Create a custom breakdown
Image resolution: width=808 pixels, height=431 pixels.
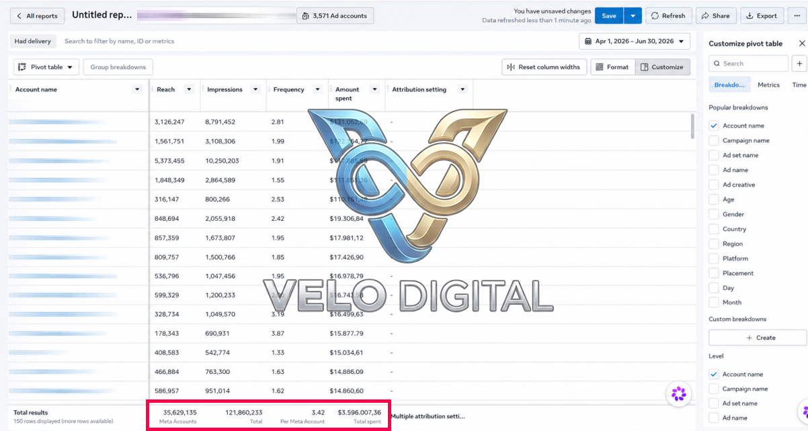coord(758,338)
